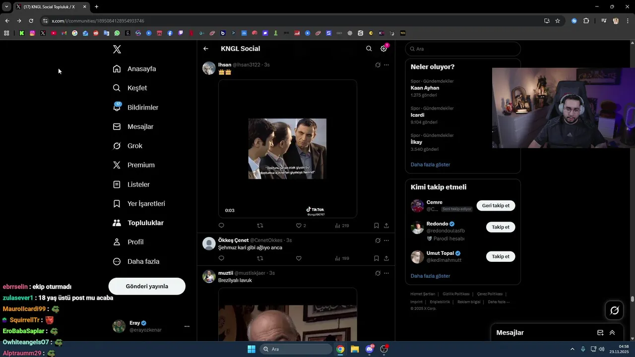Open more options on muztii's post

(x=386, y=273)
